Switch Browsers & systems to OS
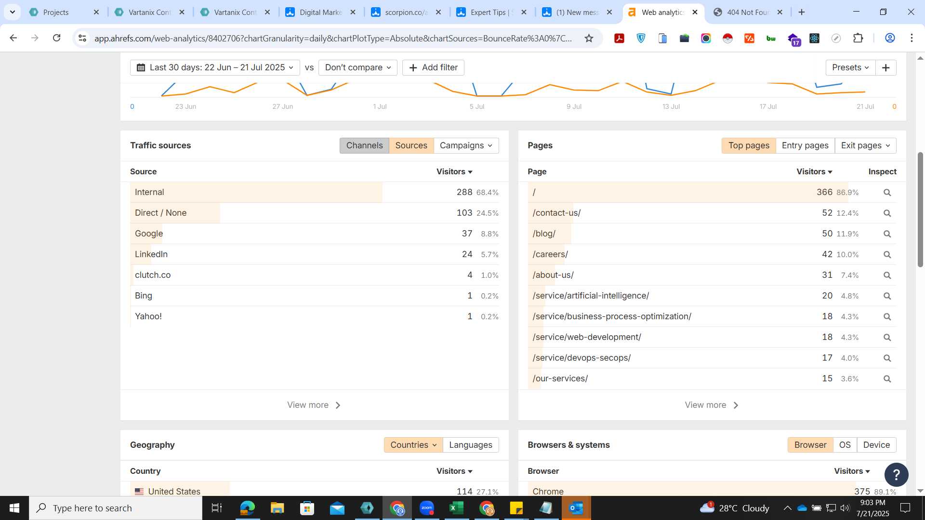 pos(845,445)
